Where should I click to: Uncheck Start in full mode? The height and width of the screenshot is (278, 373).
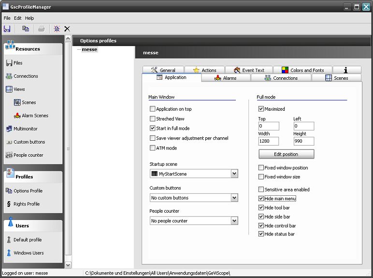[153, 129]
